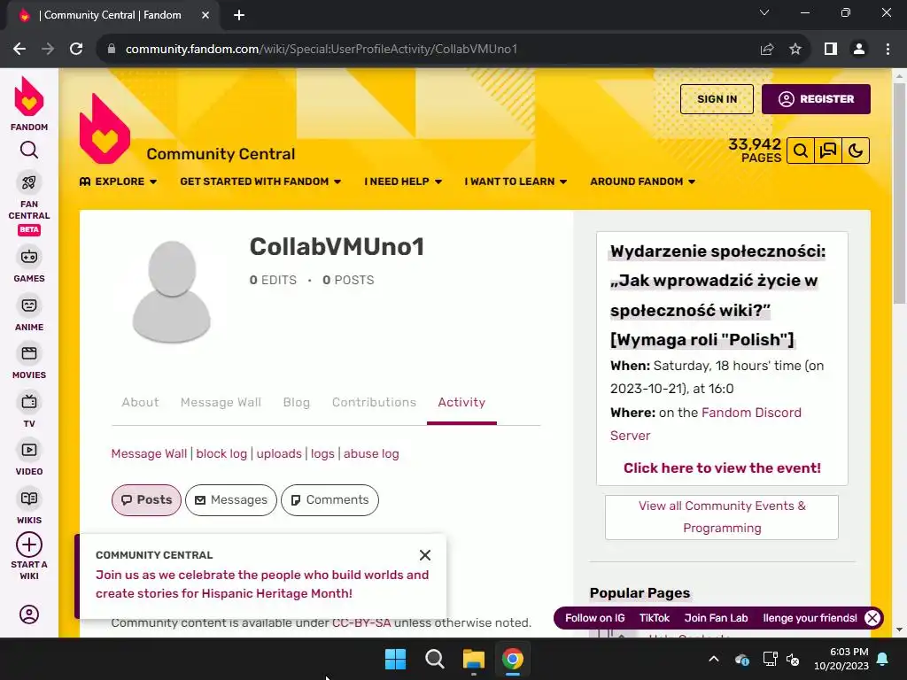This screenshot has height=680, width=907.
Task: Open sidebar search magnifier icon
Action: 29,151
